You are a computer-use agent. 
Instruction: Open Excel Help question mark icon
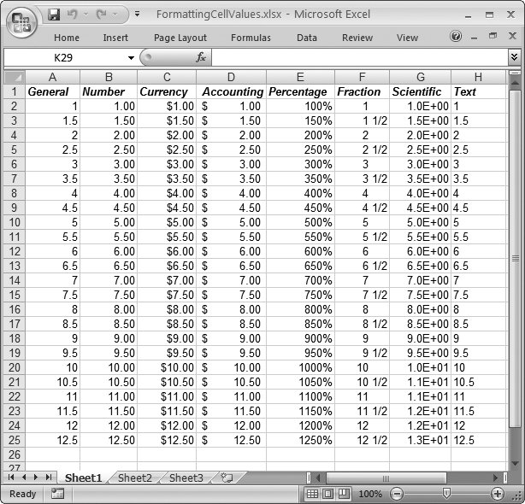click(x=456, y=37)
